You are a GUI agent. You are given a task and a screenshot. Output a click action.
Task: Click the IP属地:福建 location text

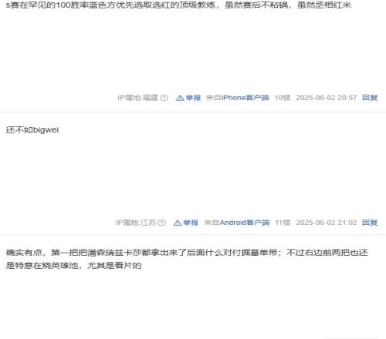pyautogui.click(x=137, y=98)
